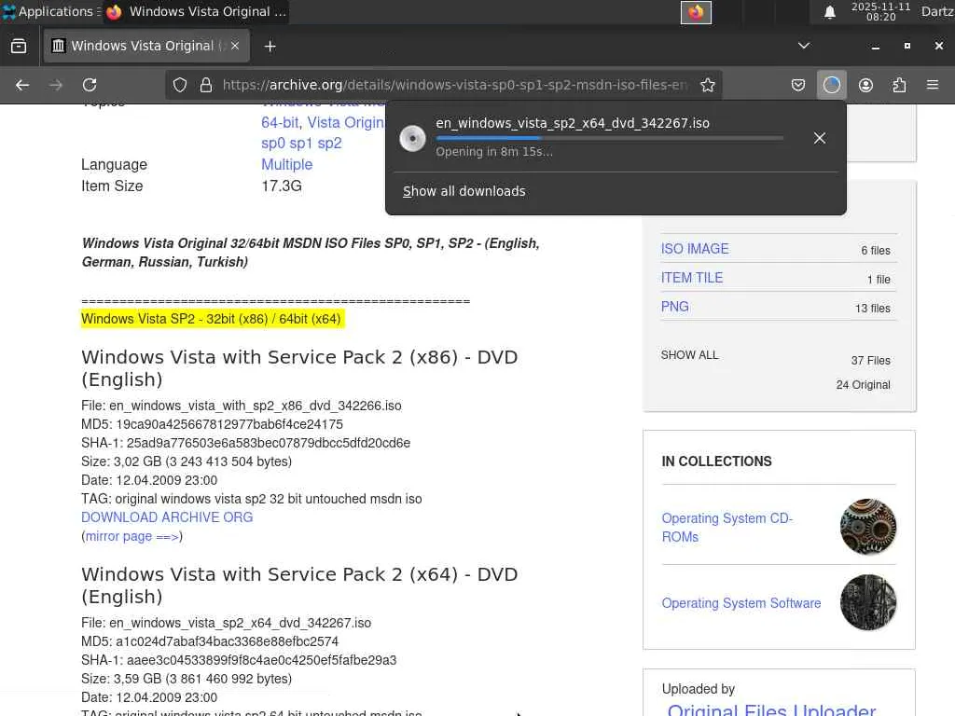Image resolution: width=955 pixels, height=716 pixels.
Task: Open the system notifications bell
Action: click(x=829, y=12)
